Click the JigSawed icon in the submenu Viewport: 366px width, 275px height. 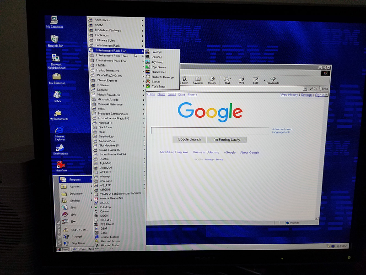(x=147, y=62)
